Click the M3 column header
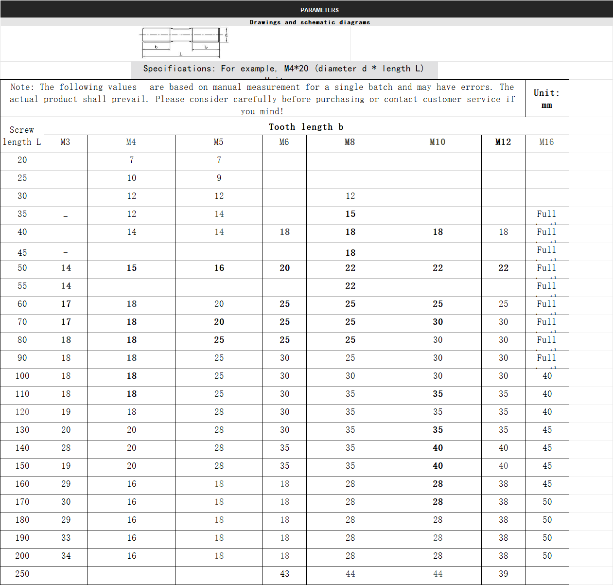Viewport: 613px width, 585px height. coord(65,142)
